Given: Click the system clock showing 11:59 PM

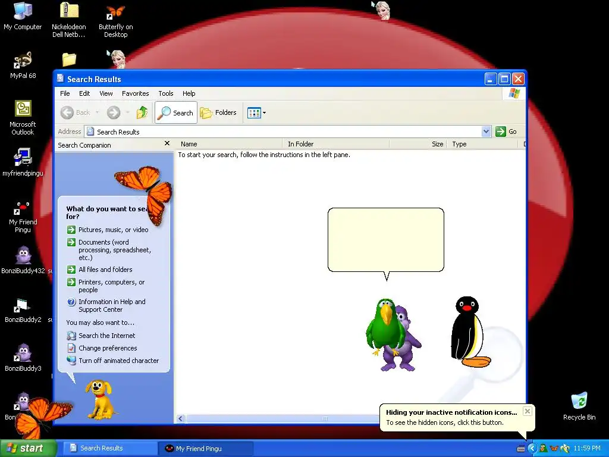Looking at the screenshot, I should [x=587, y=449].
